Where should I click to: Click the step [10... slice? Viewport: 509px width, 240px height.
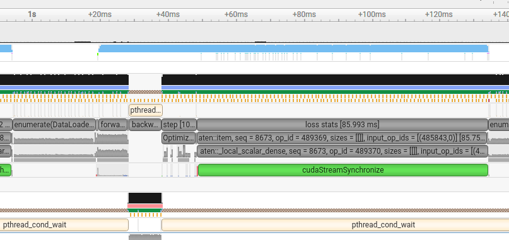179,125
